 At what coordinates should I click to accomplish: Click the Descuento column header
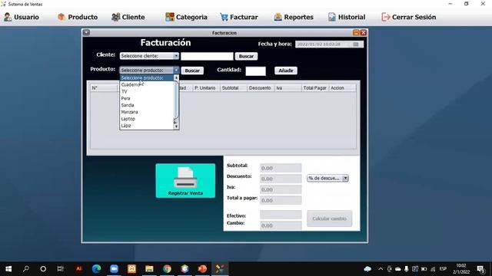[261, 88]
